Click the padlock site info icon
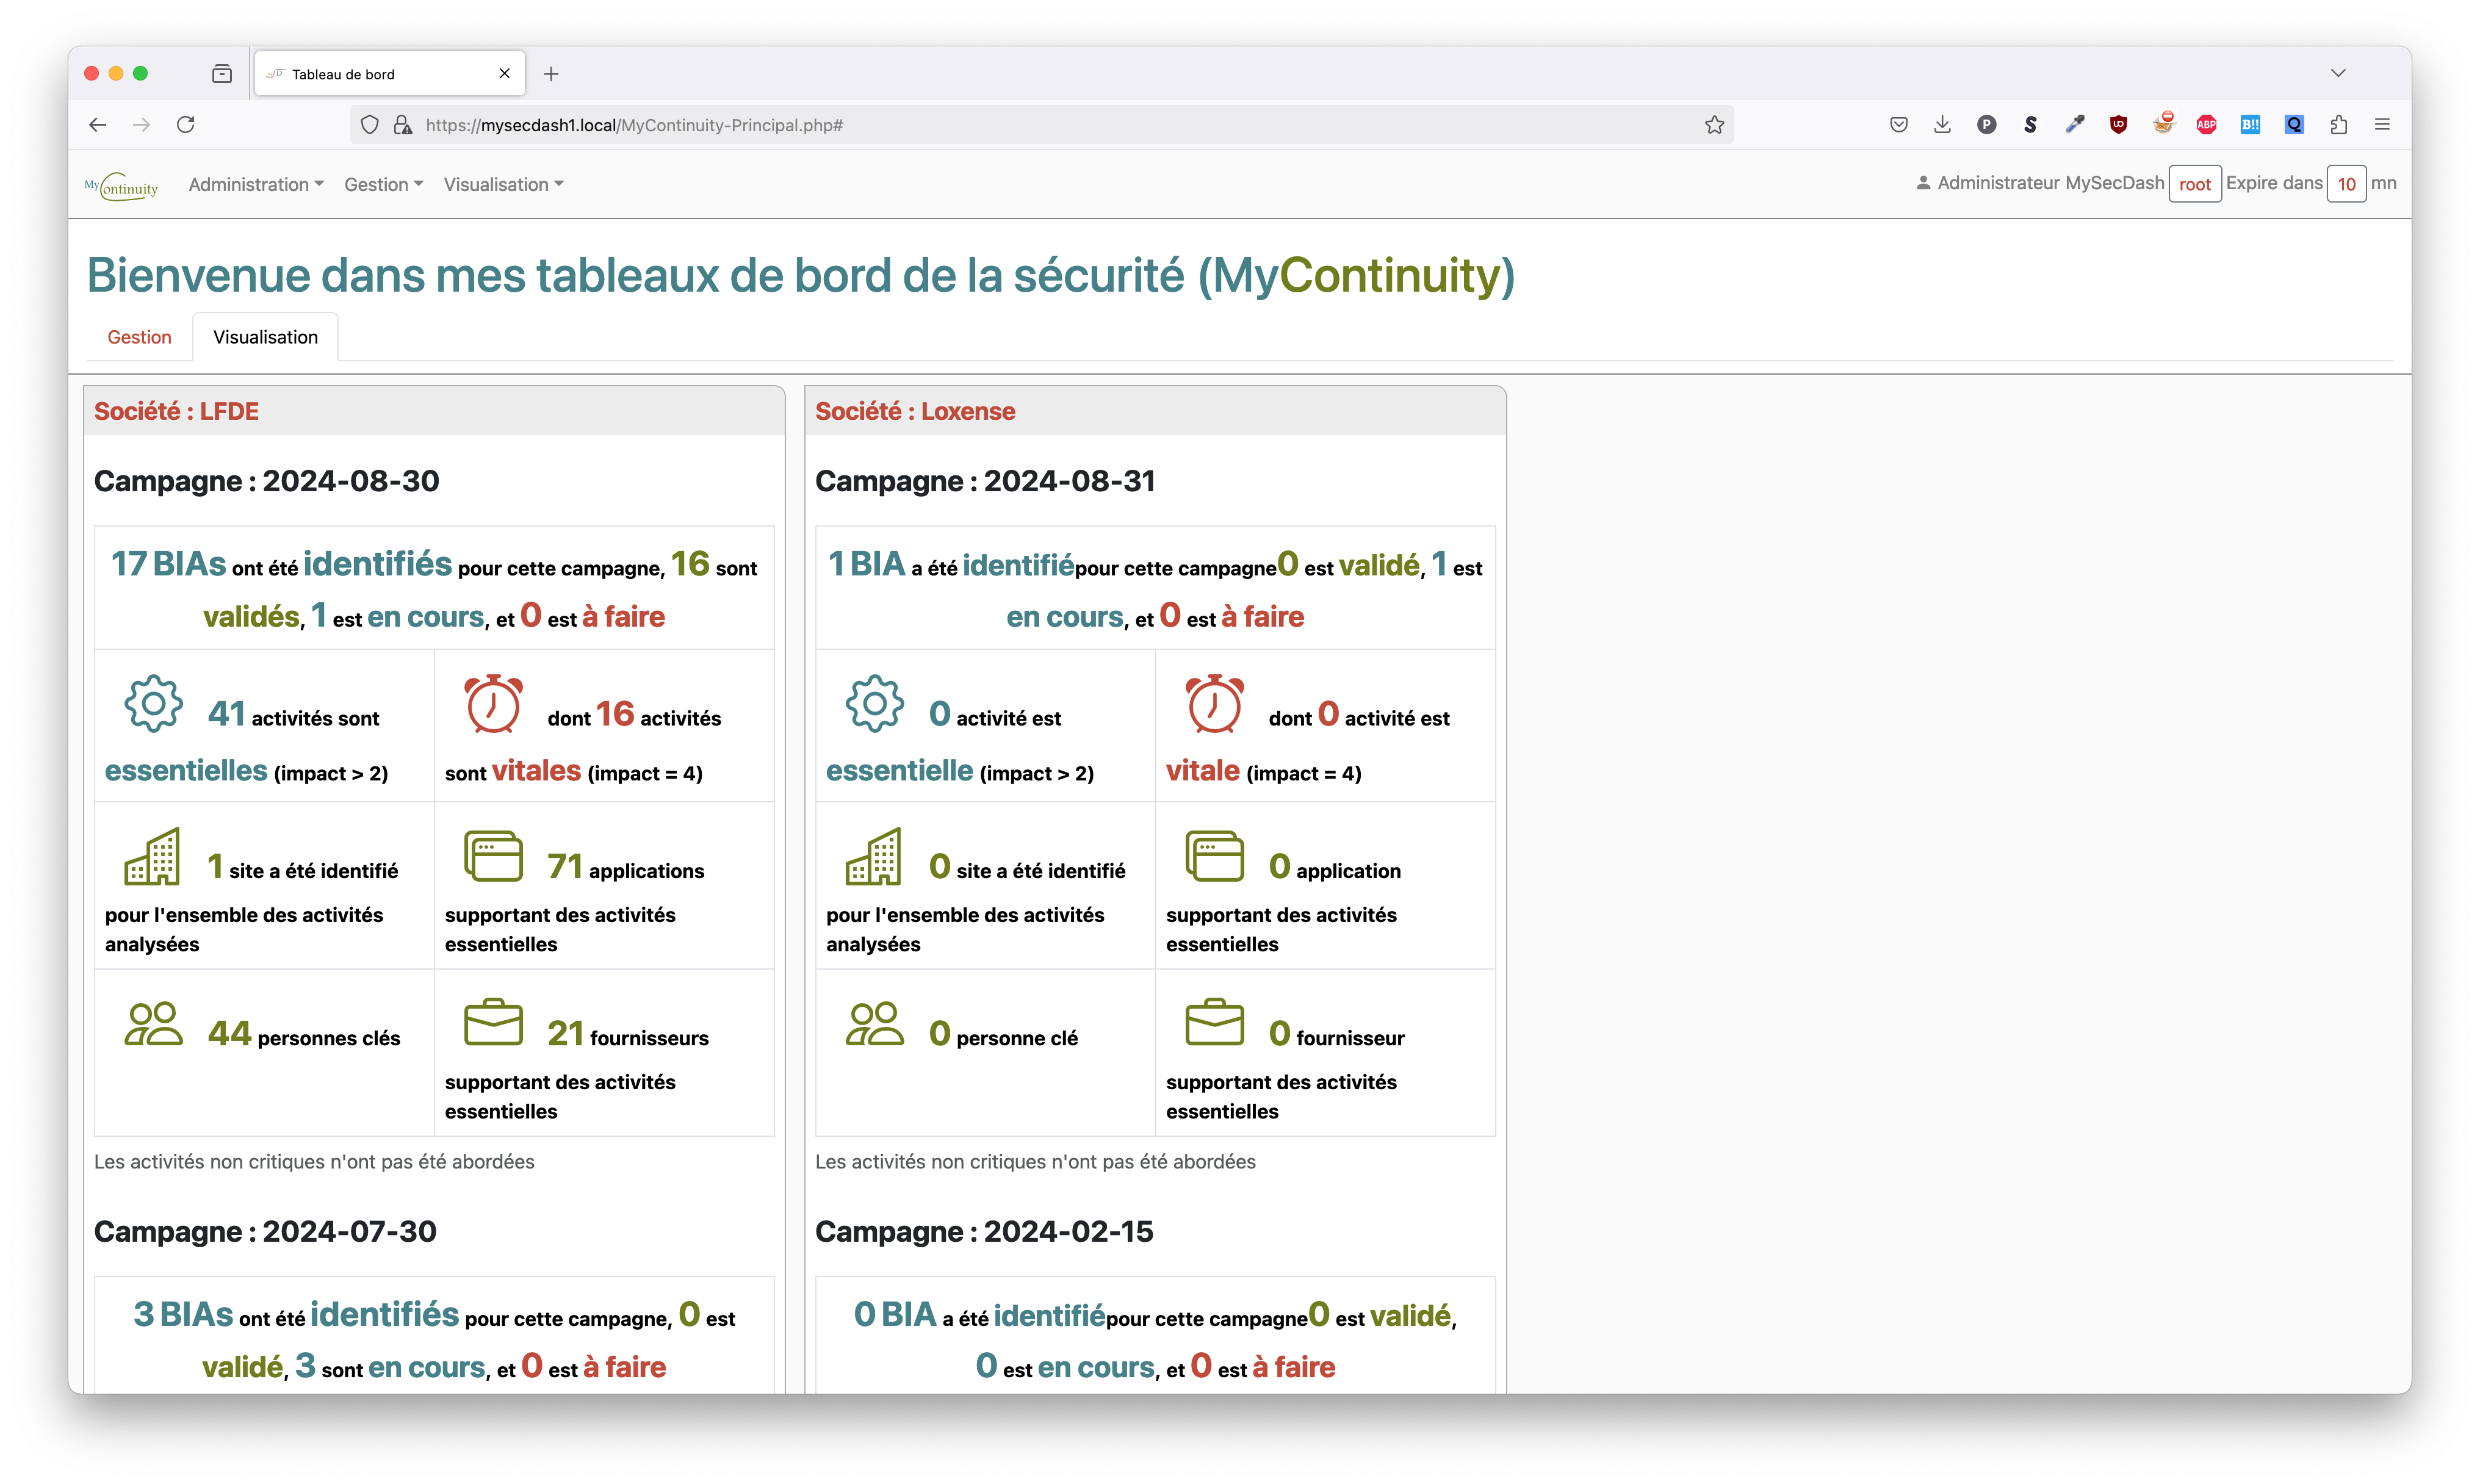The image size is (2480, 1484). [403, 125]
